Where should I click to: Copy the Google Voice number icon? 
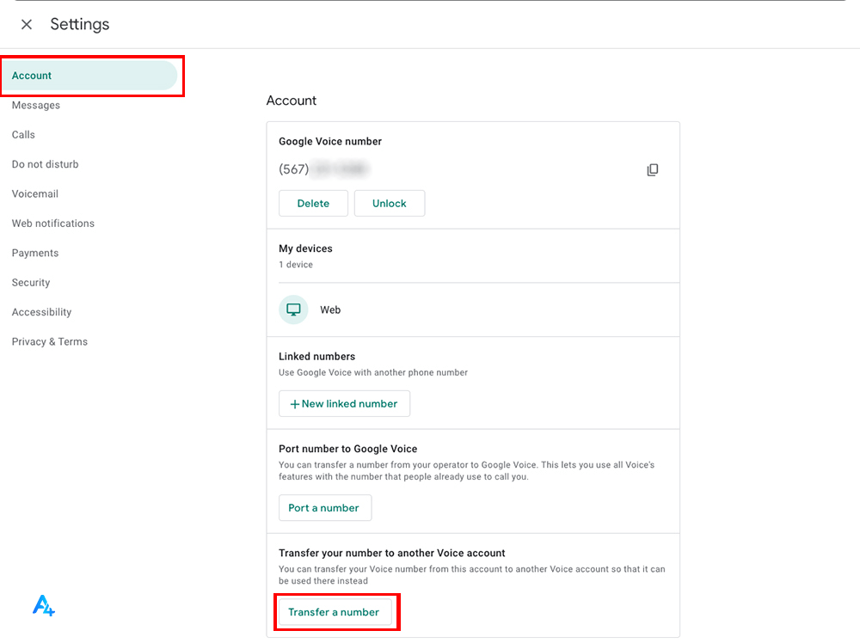coord(652,170)
